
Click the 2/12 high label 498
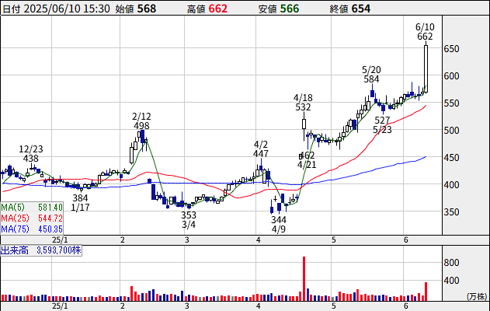coord(141,126)
